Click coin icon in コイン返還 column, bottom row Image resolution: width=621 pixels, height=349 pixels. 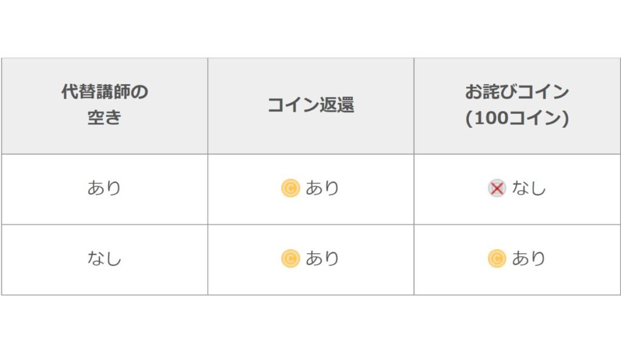(x=290, y=258)
